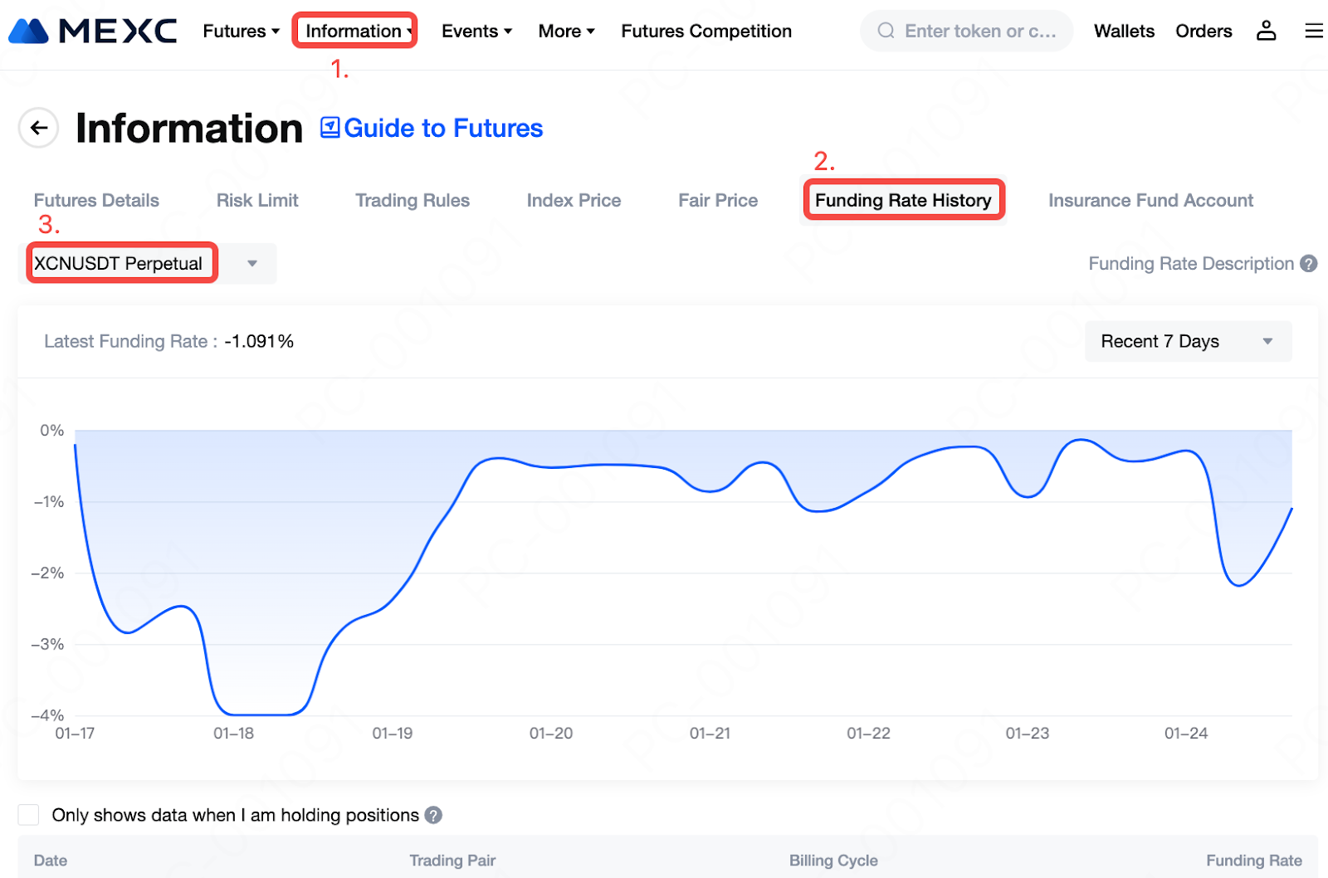Expand the Futures menu dropdown
Viewport: 1328px width, 878px height.
(x=241, y=31)
